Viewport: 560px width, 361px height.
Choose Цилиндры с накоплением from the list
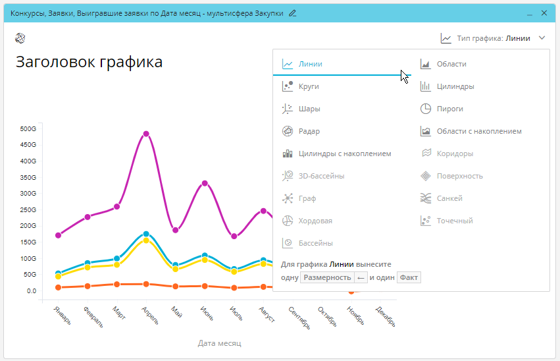345,153
